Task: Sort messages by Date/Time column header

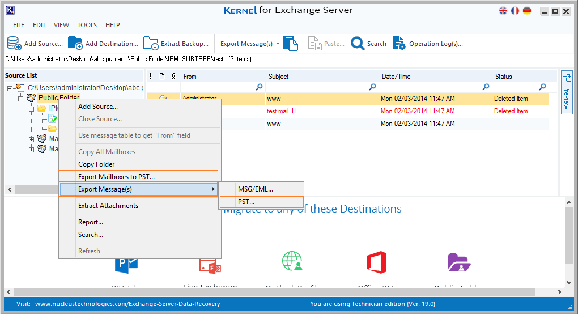Action: tap(396, 77)
